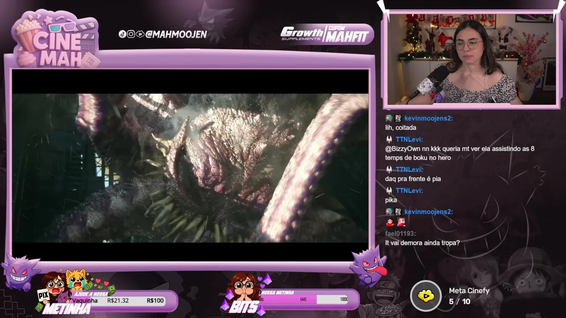566x318 pixels.
Task: Open kevinmoojens2 profile above 'lih, coitada'
Action: click(x=428, y=118)
